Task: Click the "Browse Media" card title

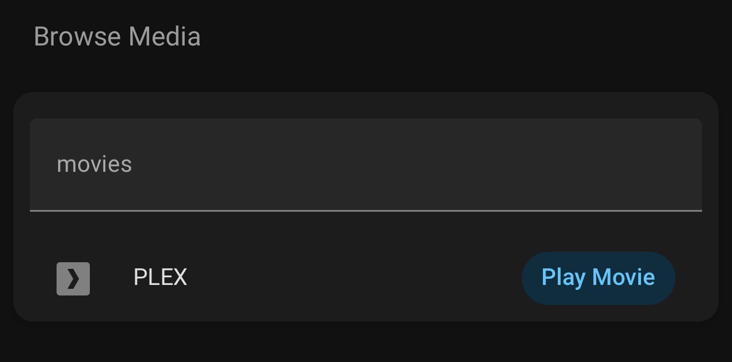Action: (x=117, y=37)
